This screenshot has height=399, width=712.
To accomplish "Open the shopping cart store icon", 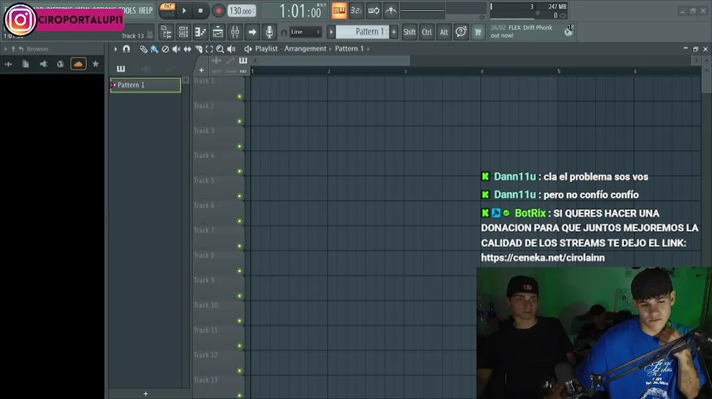I will (x=477, y=32).
